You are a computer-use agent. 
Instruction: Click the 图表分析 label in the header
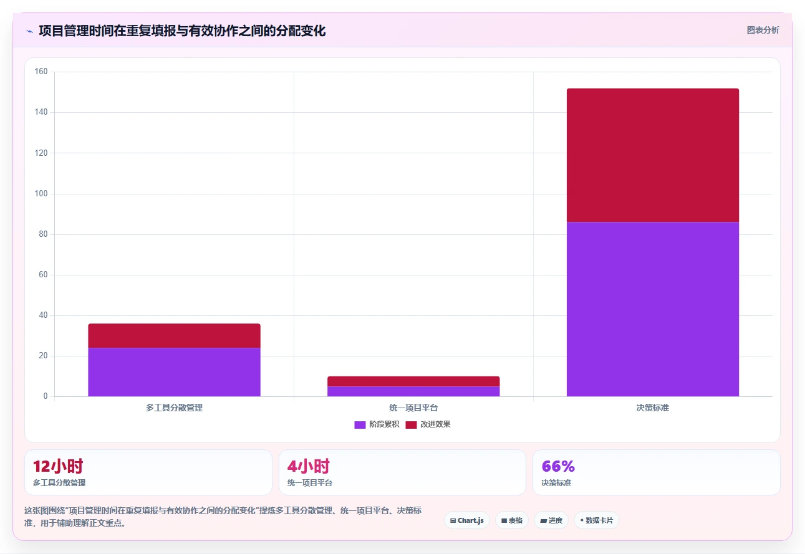(x=763, y=30)
